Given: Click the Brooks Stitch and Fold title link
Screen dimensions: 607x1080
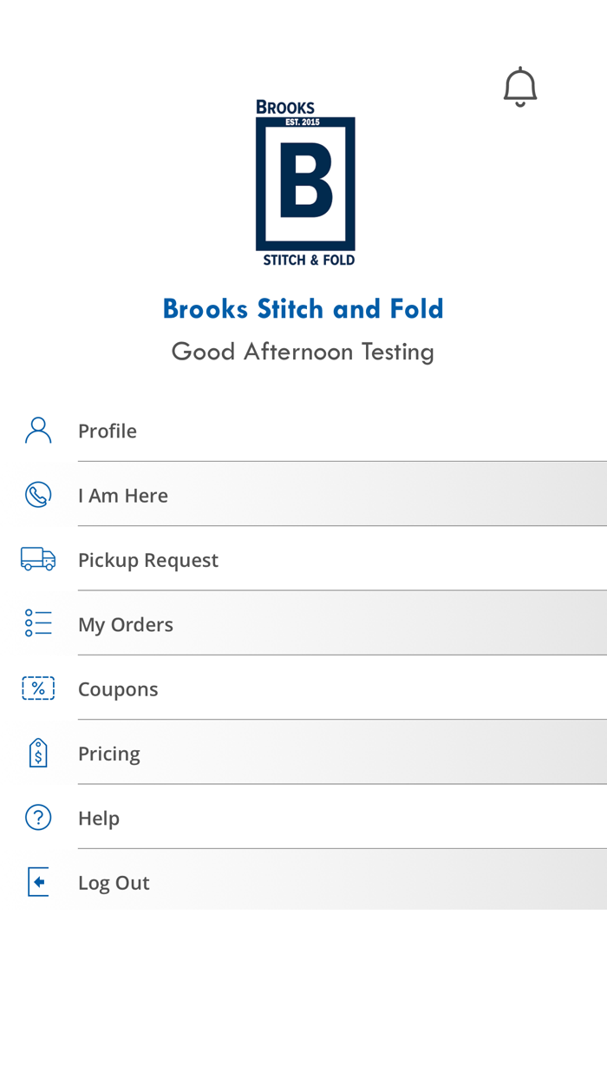Looking at the screenshot, I should [303, 308].
